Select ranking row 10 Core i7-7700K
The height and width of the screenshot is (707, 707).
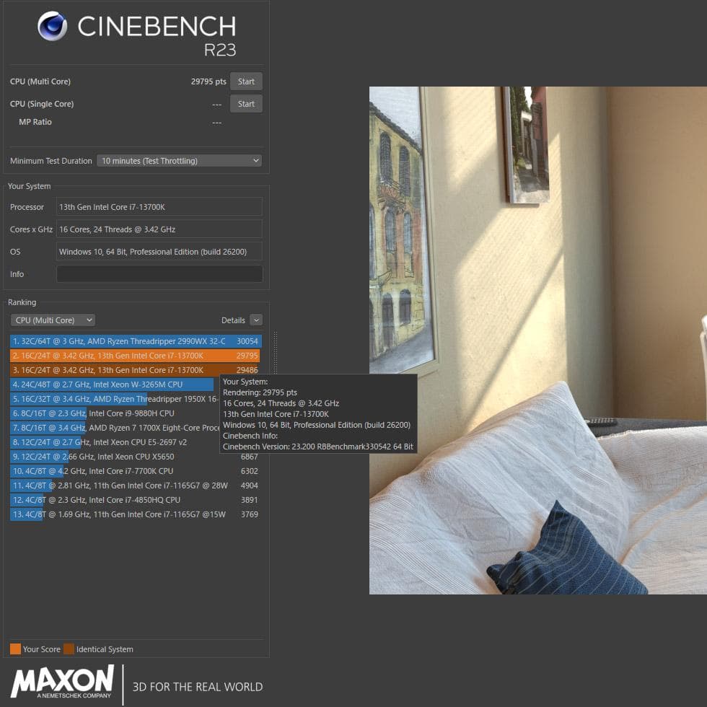(136, 471)
